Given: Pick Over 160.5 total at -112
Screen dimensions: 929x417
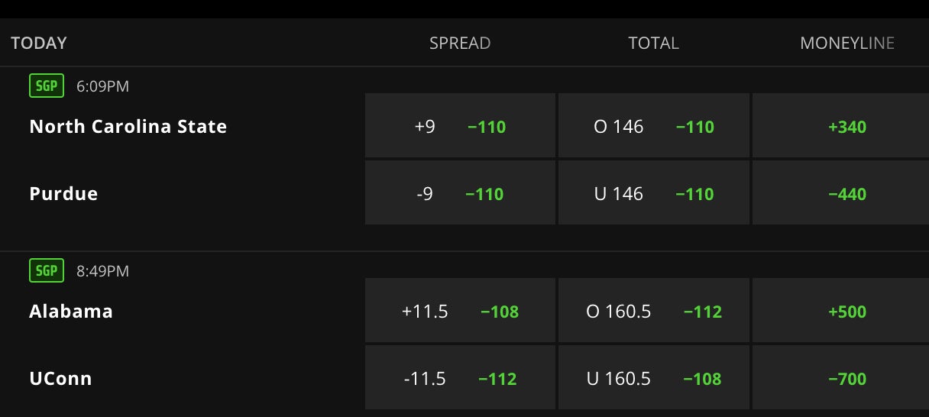Looking at the screenshot, I should click(x=654, y=311).
